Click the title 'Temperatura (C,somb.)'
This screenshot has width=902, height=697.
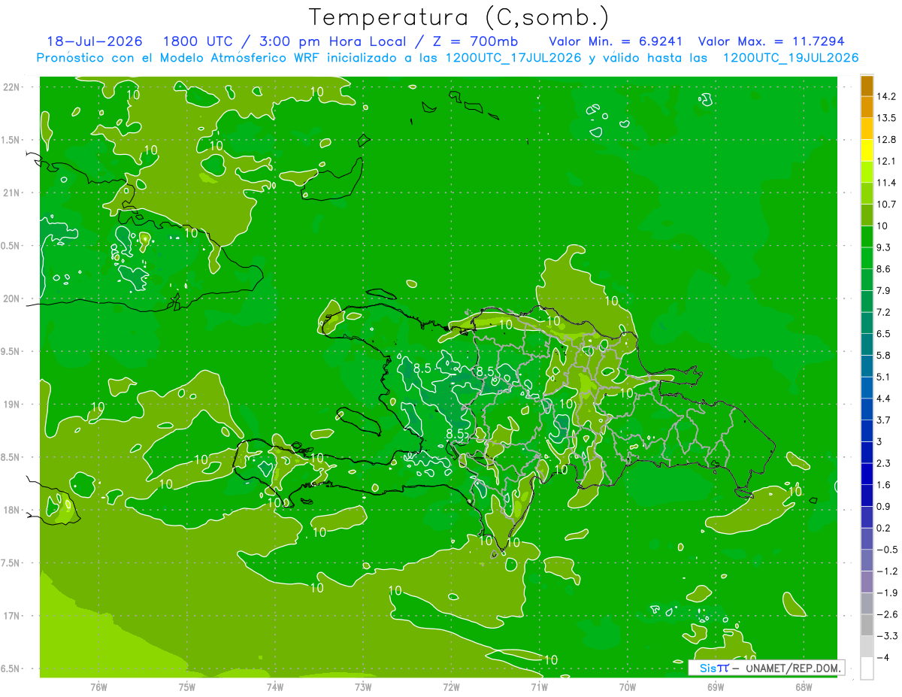click(459, 17)
